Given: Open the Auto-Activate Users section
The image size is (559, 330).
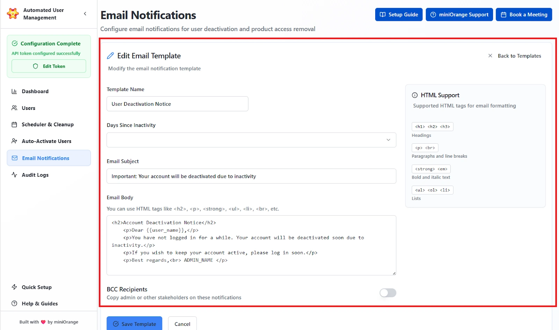Looking at the screenshot, I should click(x=46, y=141).
